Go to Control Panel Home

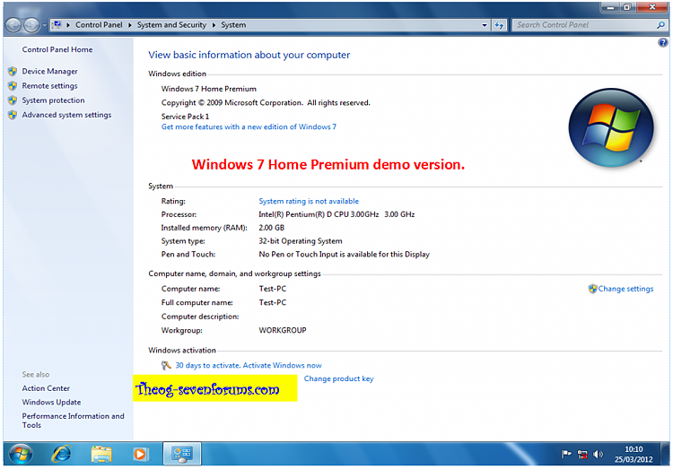(57, 49)
